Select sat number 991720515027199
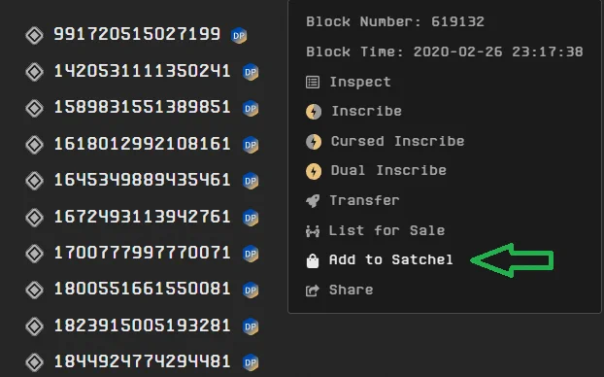Image resolution: width=604 pixels, height=377 pixels. tap(137, 34)
